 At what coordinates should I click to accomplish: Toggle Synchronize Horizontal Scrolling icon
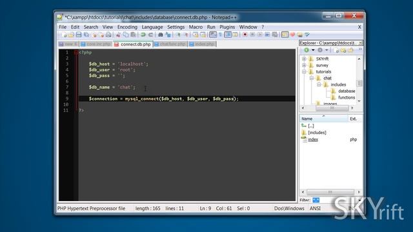[x=203, y=35]
